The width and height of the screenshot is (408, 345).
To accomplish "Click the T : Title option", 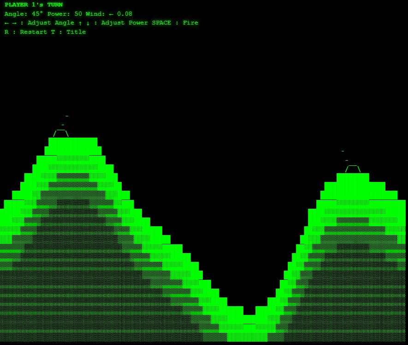I will pyautogui.click(x=72, y=32).
